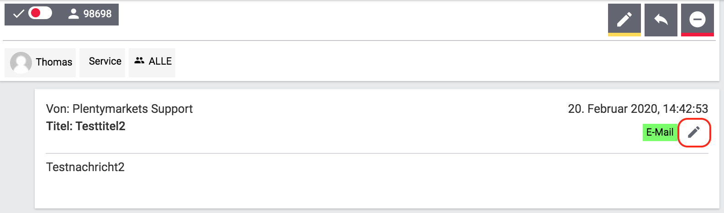The width and height of the screenshot is (724, 213).
Task: Select the title Testtitel2
Action: [x=86, y=126]
